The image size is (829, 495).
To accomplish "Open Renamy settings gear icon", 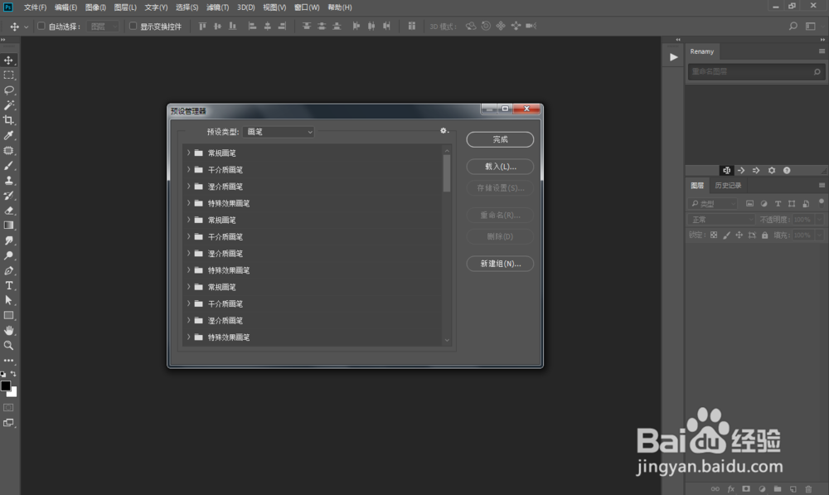I will (771, 170).
